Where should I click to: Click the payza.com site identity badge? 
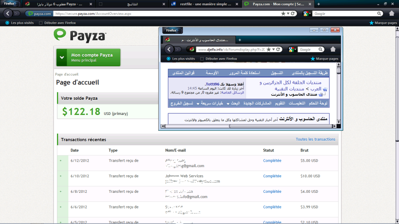pyautogui.click(x=39, y=14)
